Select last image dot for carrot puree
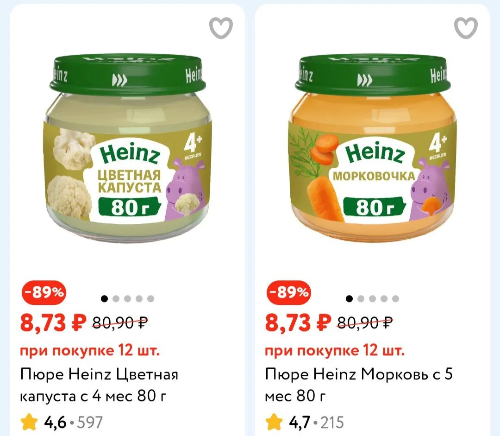Screen dimensions: 500x436 pos(395,299)
